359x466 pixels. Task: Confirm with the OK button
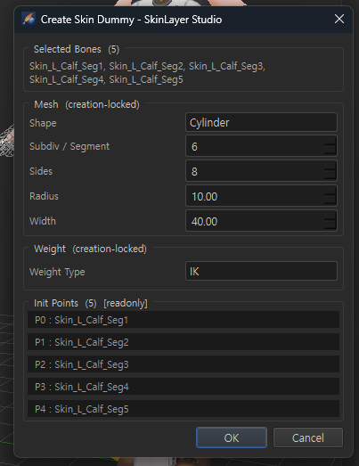click(232, 437)
